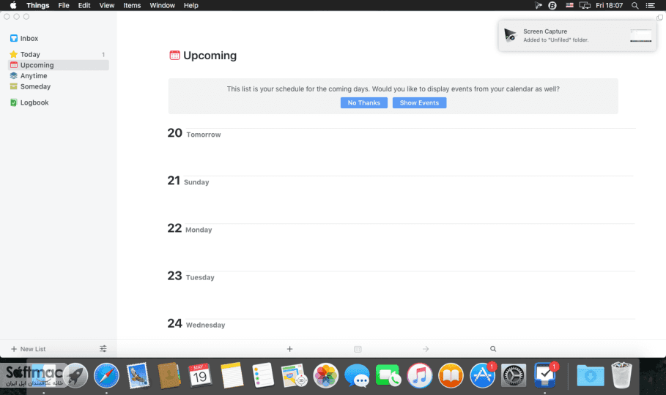666x395 pixels.
Task: Click the window overlay icon at top right
Action: [659, 18]
